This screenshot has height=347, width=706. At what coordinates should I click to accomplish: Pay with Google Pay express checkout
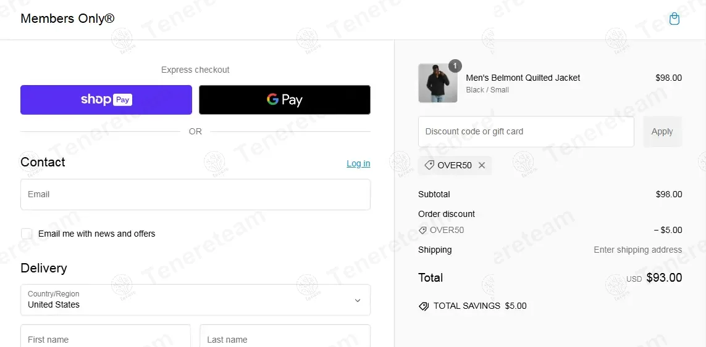285,100
